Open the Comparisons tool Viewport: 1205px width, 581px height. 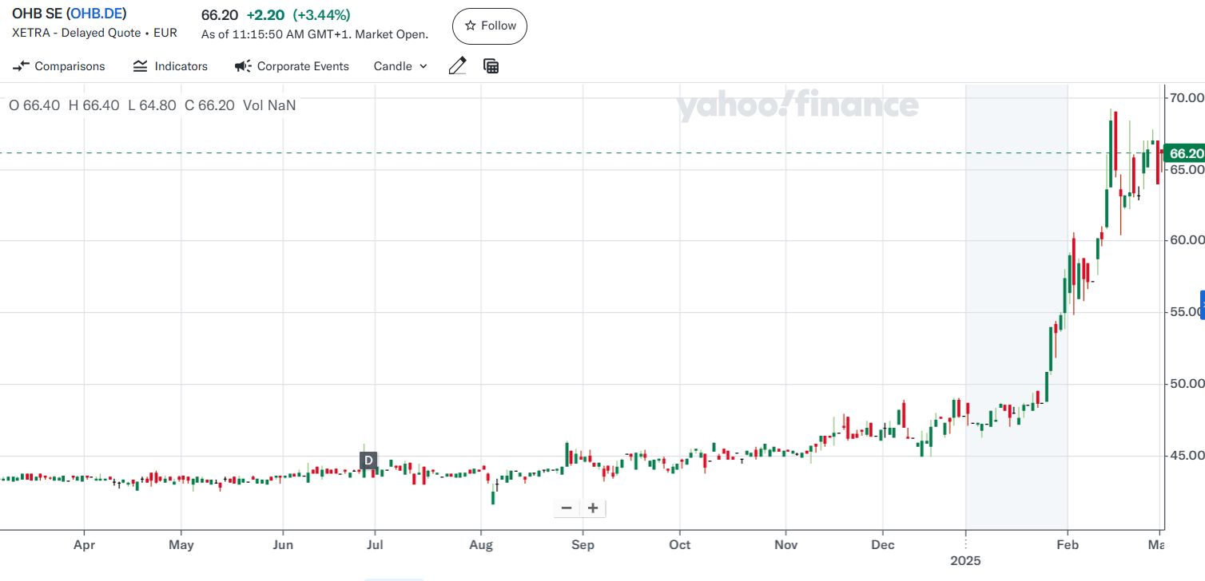[x=59, y=66]
